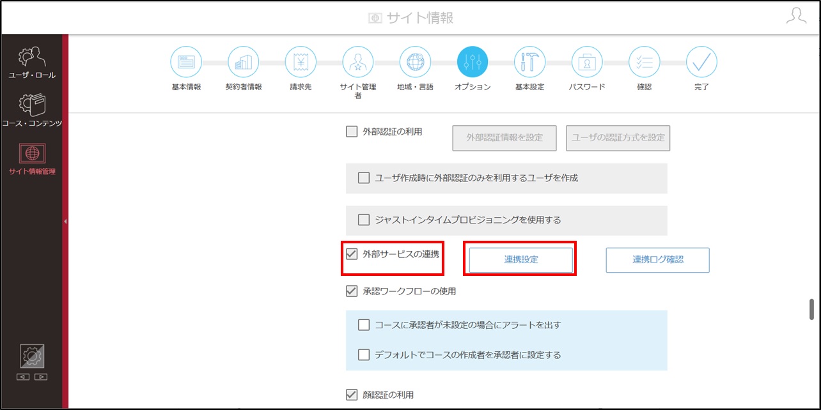This screenshot has width=821, height=410.
Task: Select the オプション step icon
Action: 473,63
